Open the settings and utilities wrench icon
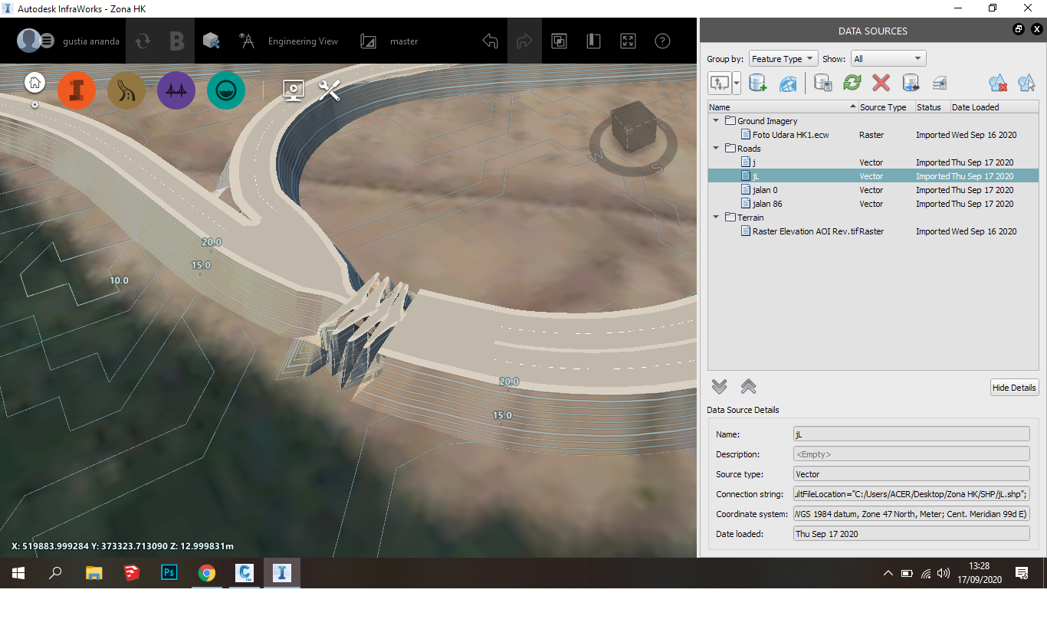 [330, 90]
